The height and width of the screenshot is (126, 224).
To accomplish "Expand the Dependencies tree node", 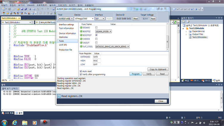I will pyautogui.click(x=186, y=31).
